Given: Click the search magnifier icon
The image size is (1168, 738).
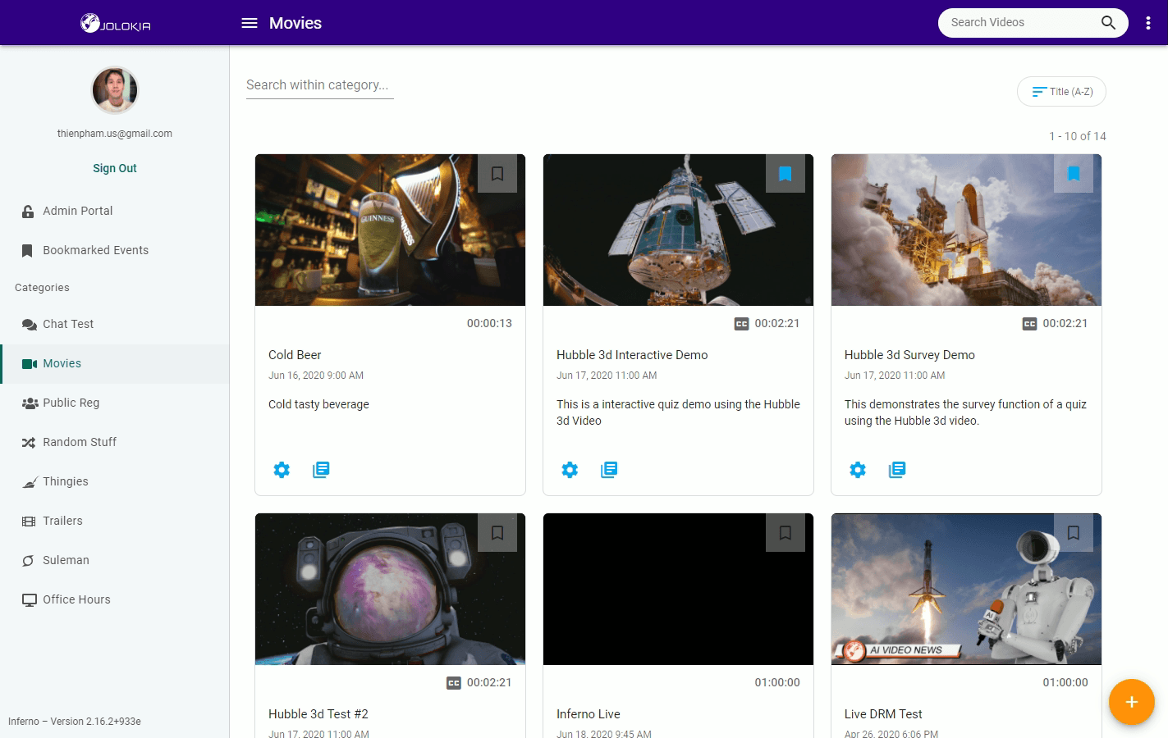Looking at the screenshot, I should 1108,23.
